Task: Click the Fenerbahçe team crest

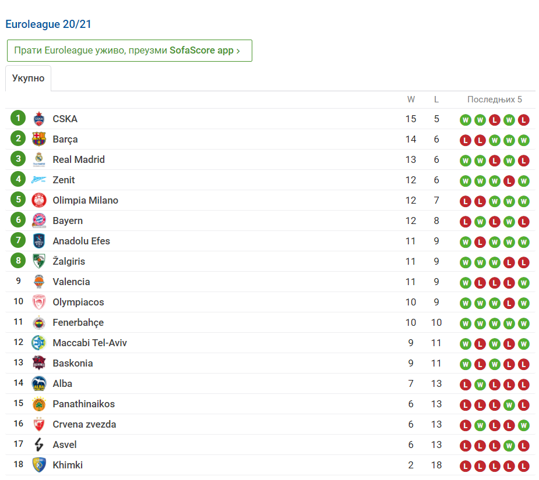Action: [x=38, y=322]
